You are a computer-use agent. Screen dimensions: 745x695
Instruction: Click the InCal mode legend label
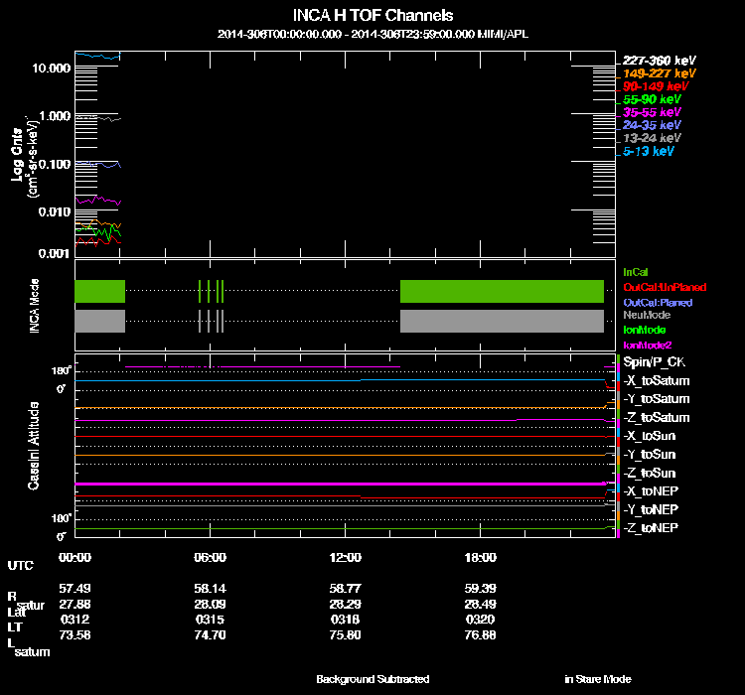tap(636, 271)
